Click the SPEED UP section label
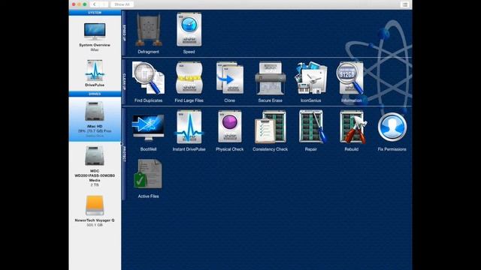The image size is (481, 270). pos(124,33)
